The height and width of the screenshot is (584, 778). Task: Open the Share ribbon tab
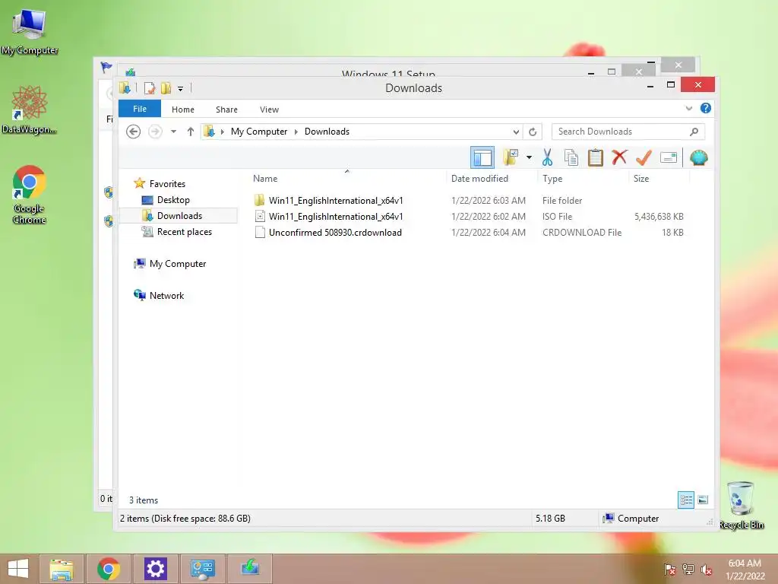click(226, 109)
